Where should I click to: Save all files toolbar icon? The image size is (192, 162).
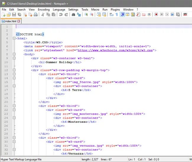click(19, 14)
